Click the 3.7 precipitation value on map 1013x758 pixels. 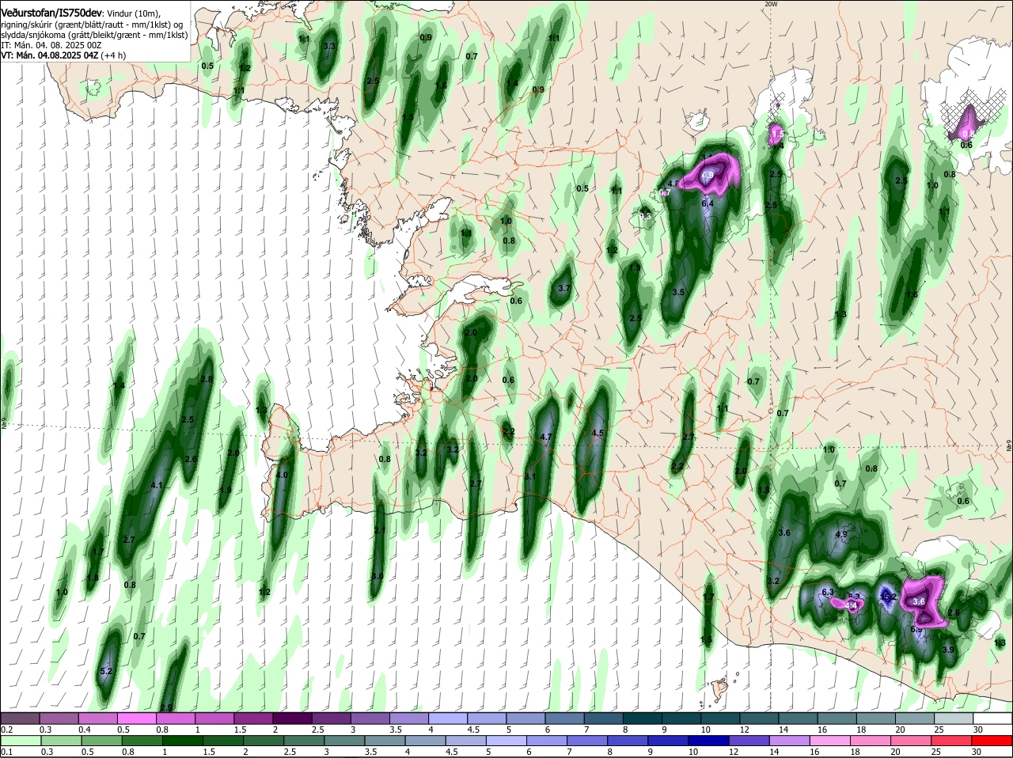pos(563,289)
